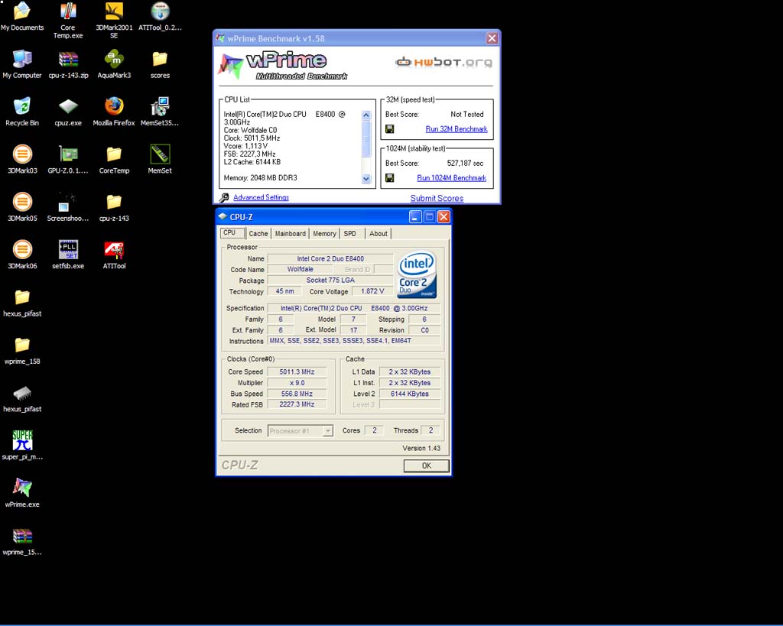Image resolution: width=783 pixels, height=626 pixels.
Task: Switch to the CPU tab in CPU-Z
Action: point(232,232)
